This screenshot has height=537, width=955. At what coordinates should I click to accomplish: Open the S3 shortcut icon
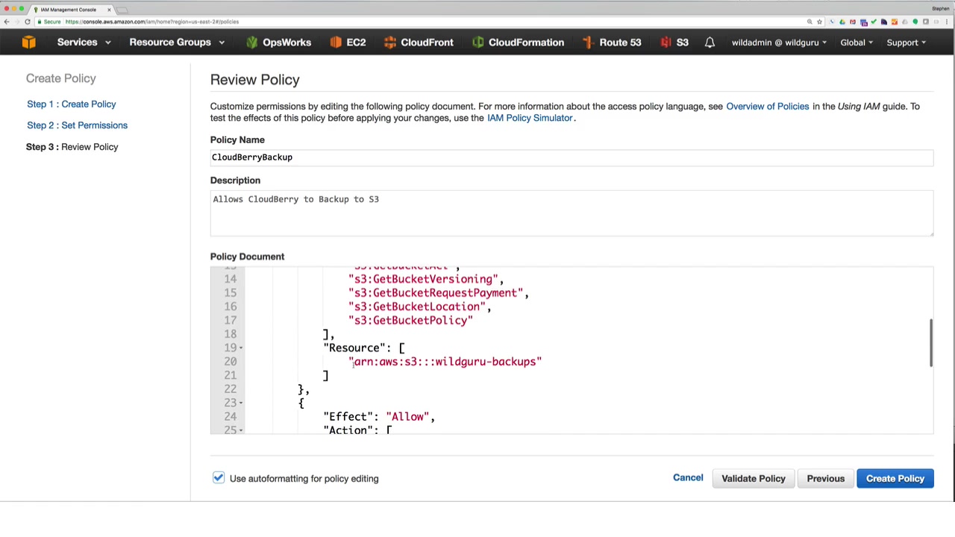pos(666,43)
